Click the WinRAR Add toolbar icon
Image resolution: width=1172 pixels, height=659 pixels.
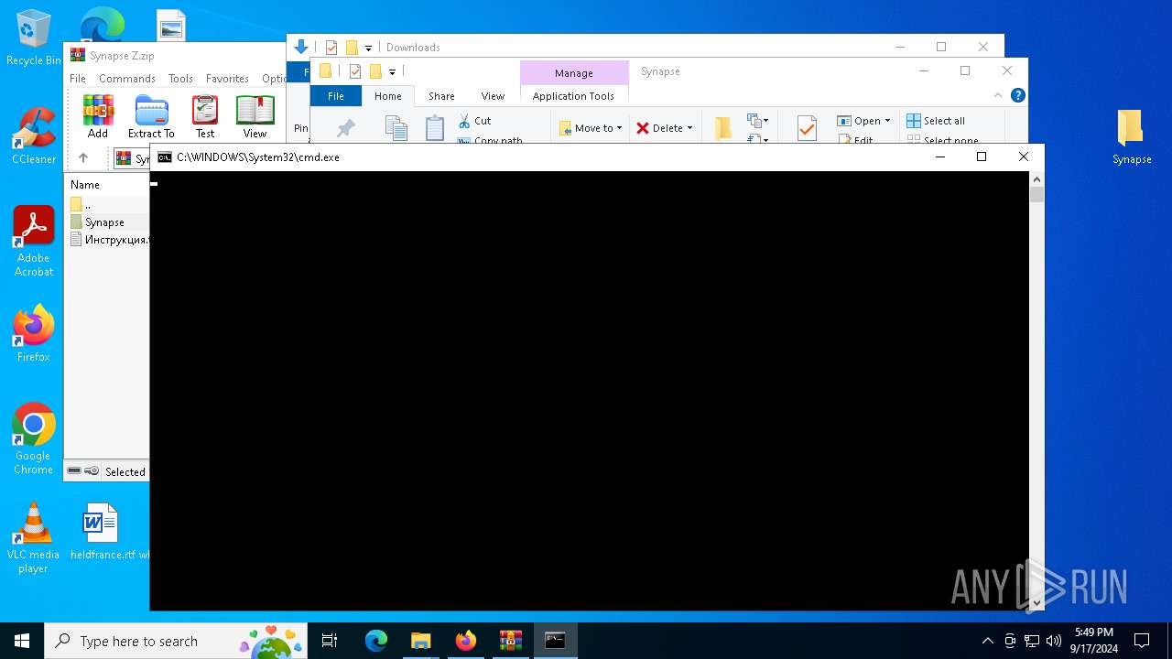click(x=98, y=116)
